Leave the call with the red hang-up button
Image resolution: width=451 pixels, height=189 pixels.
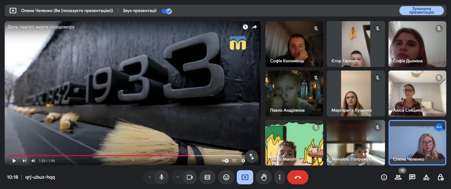[298, 177]
